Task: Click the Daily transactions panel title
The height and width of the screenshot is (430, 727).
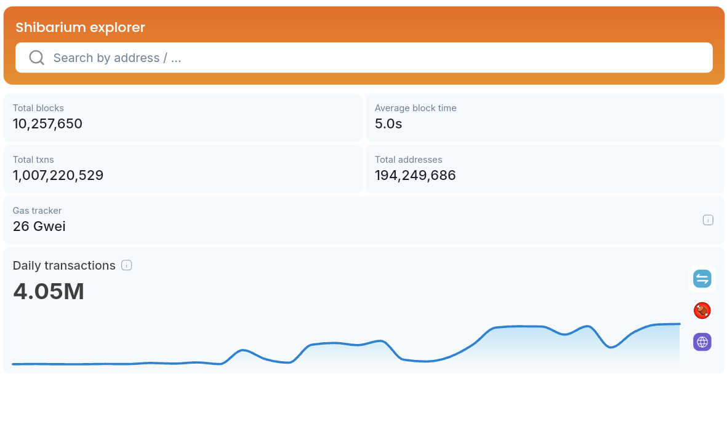Action: pyautogui.click(x=63, y=265)
